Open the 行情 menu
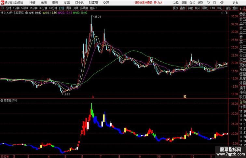Viewport: 246px width, 158px height. pos(32,3)
